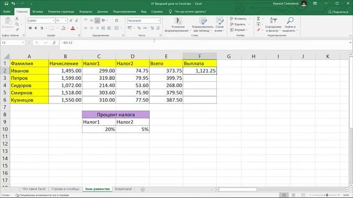The image size is (353, 198).
Task: Click the Merge and Center icon
Action: (x=116, y=28)
